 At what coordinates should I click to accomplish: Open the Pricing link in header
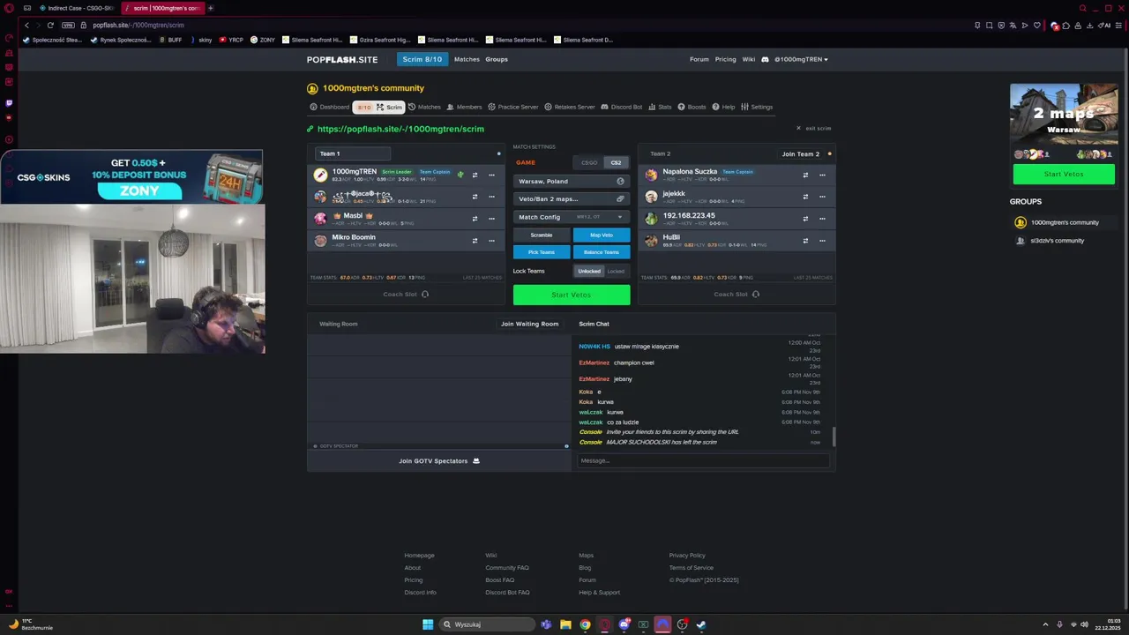[725, 59]
